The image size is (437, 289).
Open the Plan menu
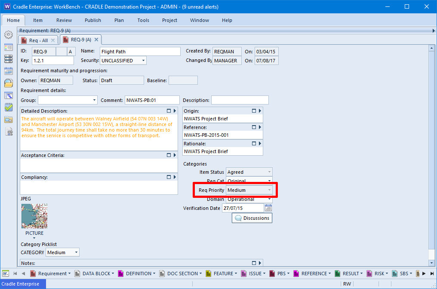click(x=119, y=20)
